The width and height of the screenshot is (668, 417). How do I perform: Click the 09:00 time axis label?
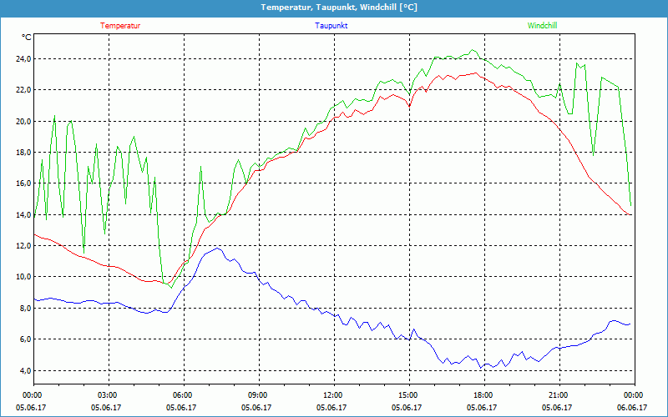click(x=258, y=395)
